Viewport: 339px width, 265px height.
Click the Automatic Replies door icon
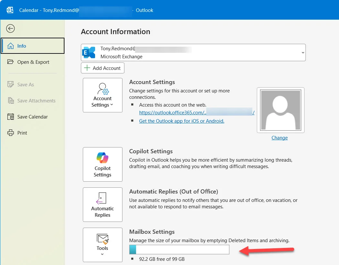101,198
